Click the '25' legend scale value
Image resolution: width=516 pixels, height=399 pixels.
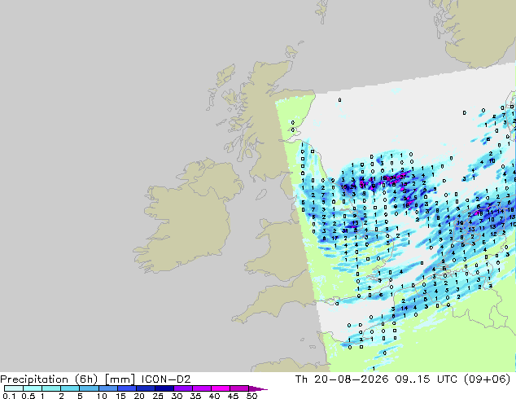[158, 396]
